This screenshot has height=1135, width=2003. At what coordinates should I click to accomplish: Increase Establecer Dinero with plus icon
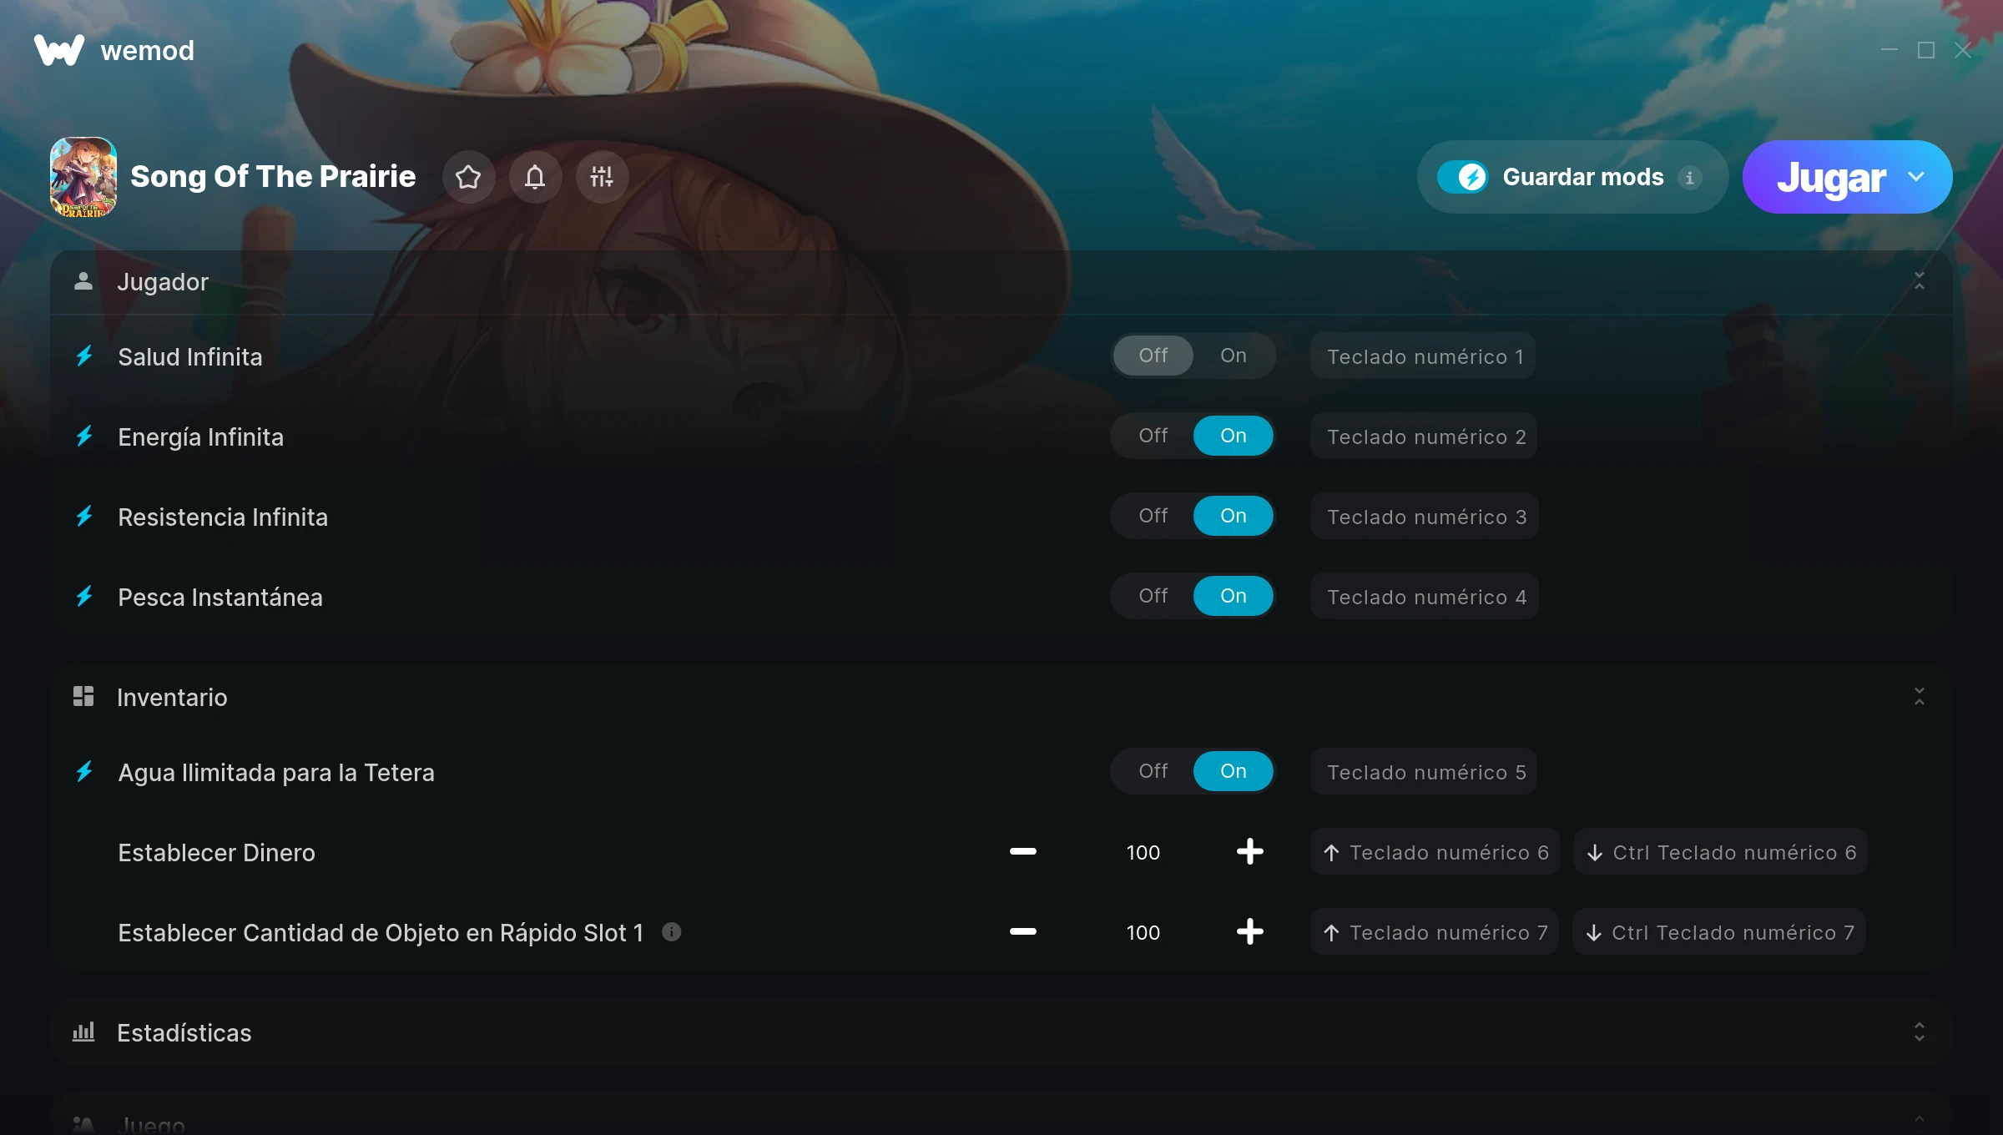(1249, 851)
